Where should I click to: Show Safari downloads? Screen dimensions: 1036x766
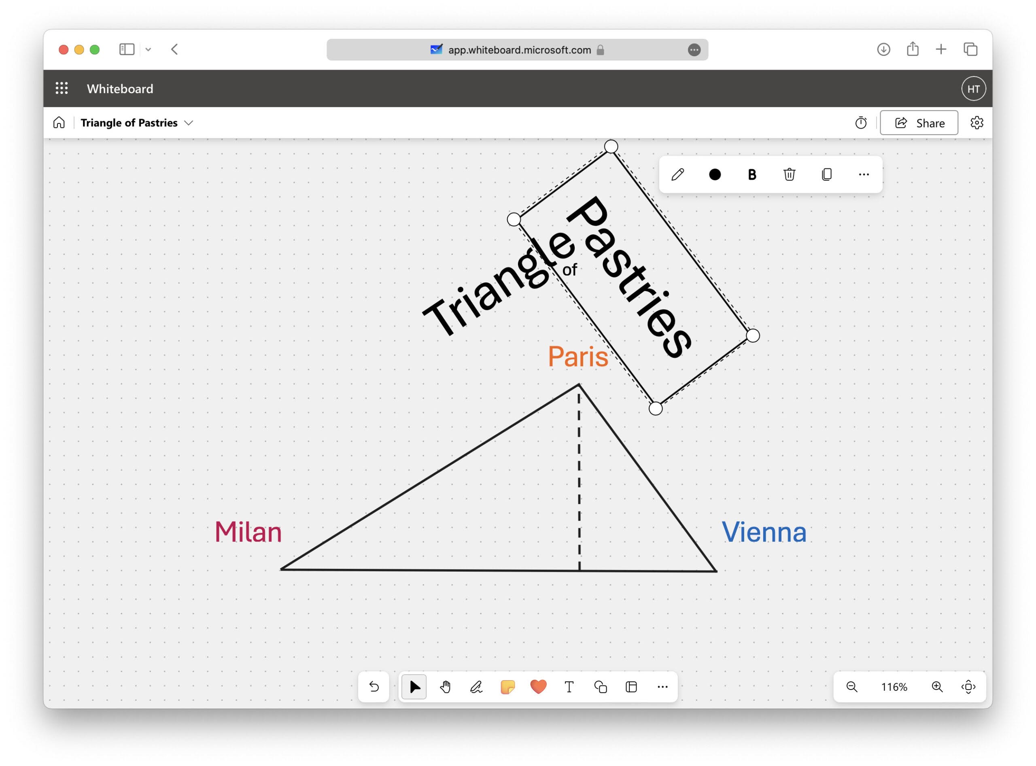coord(883,49)
